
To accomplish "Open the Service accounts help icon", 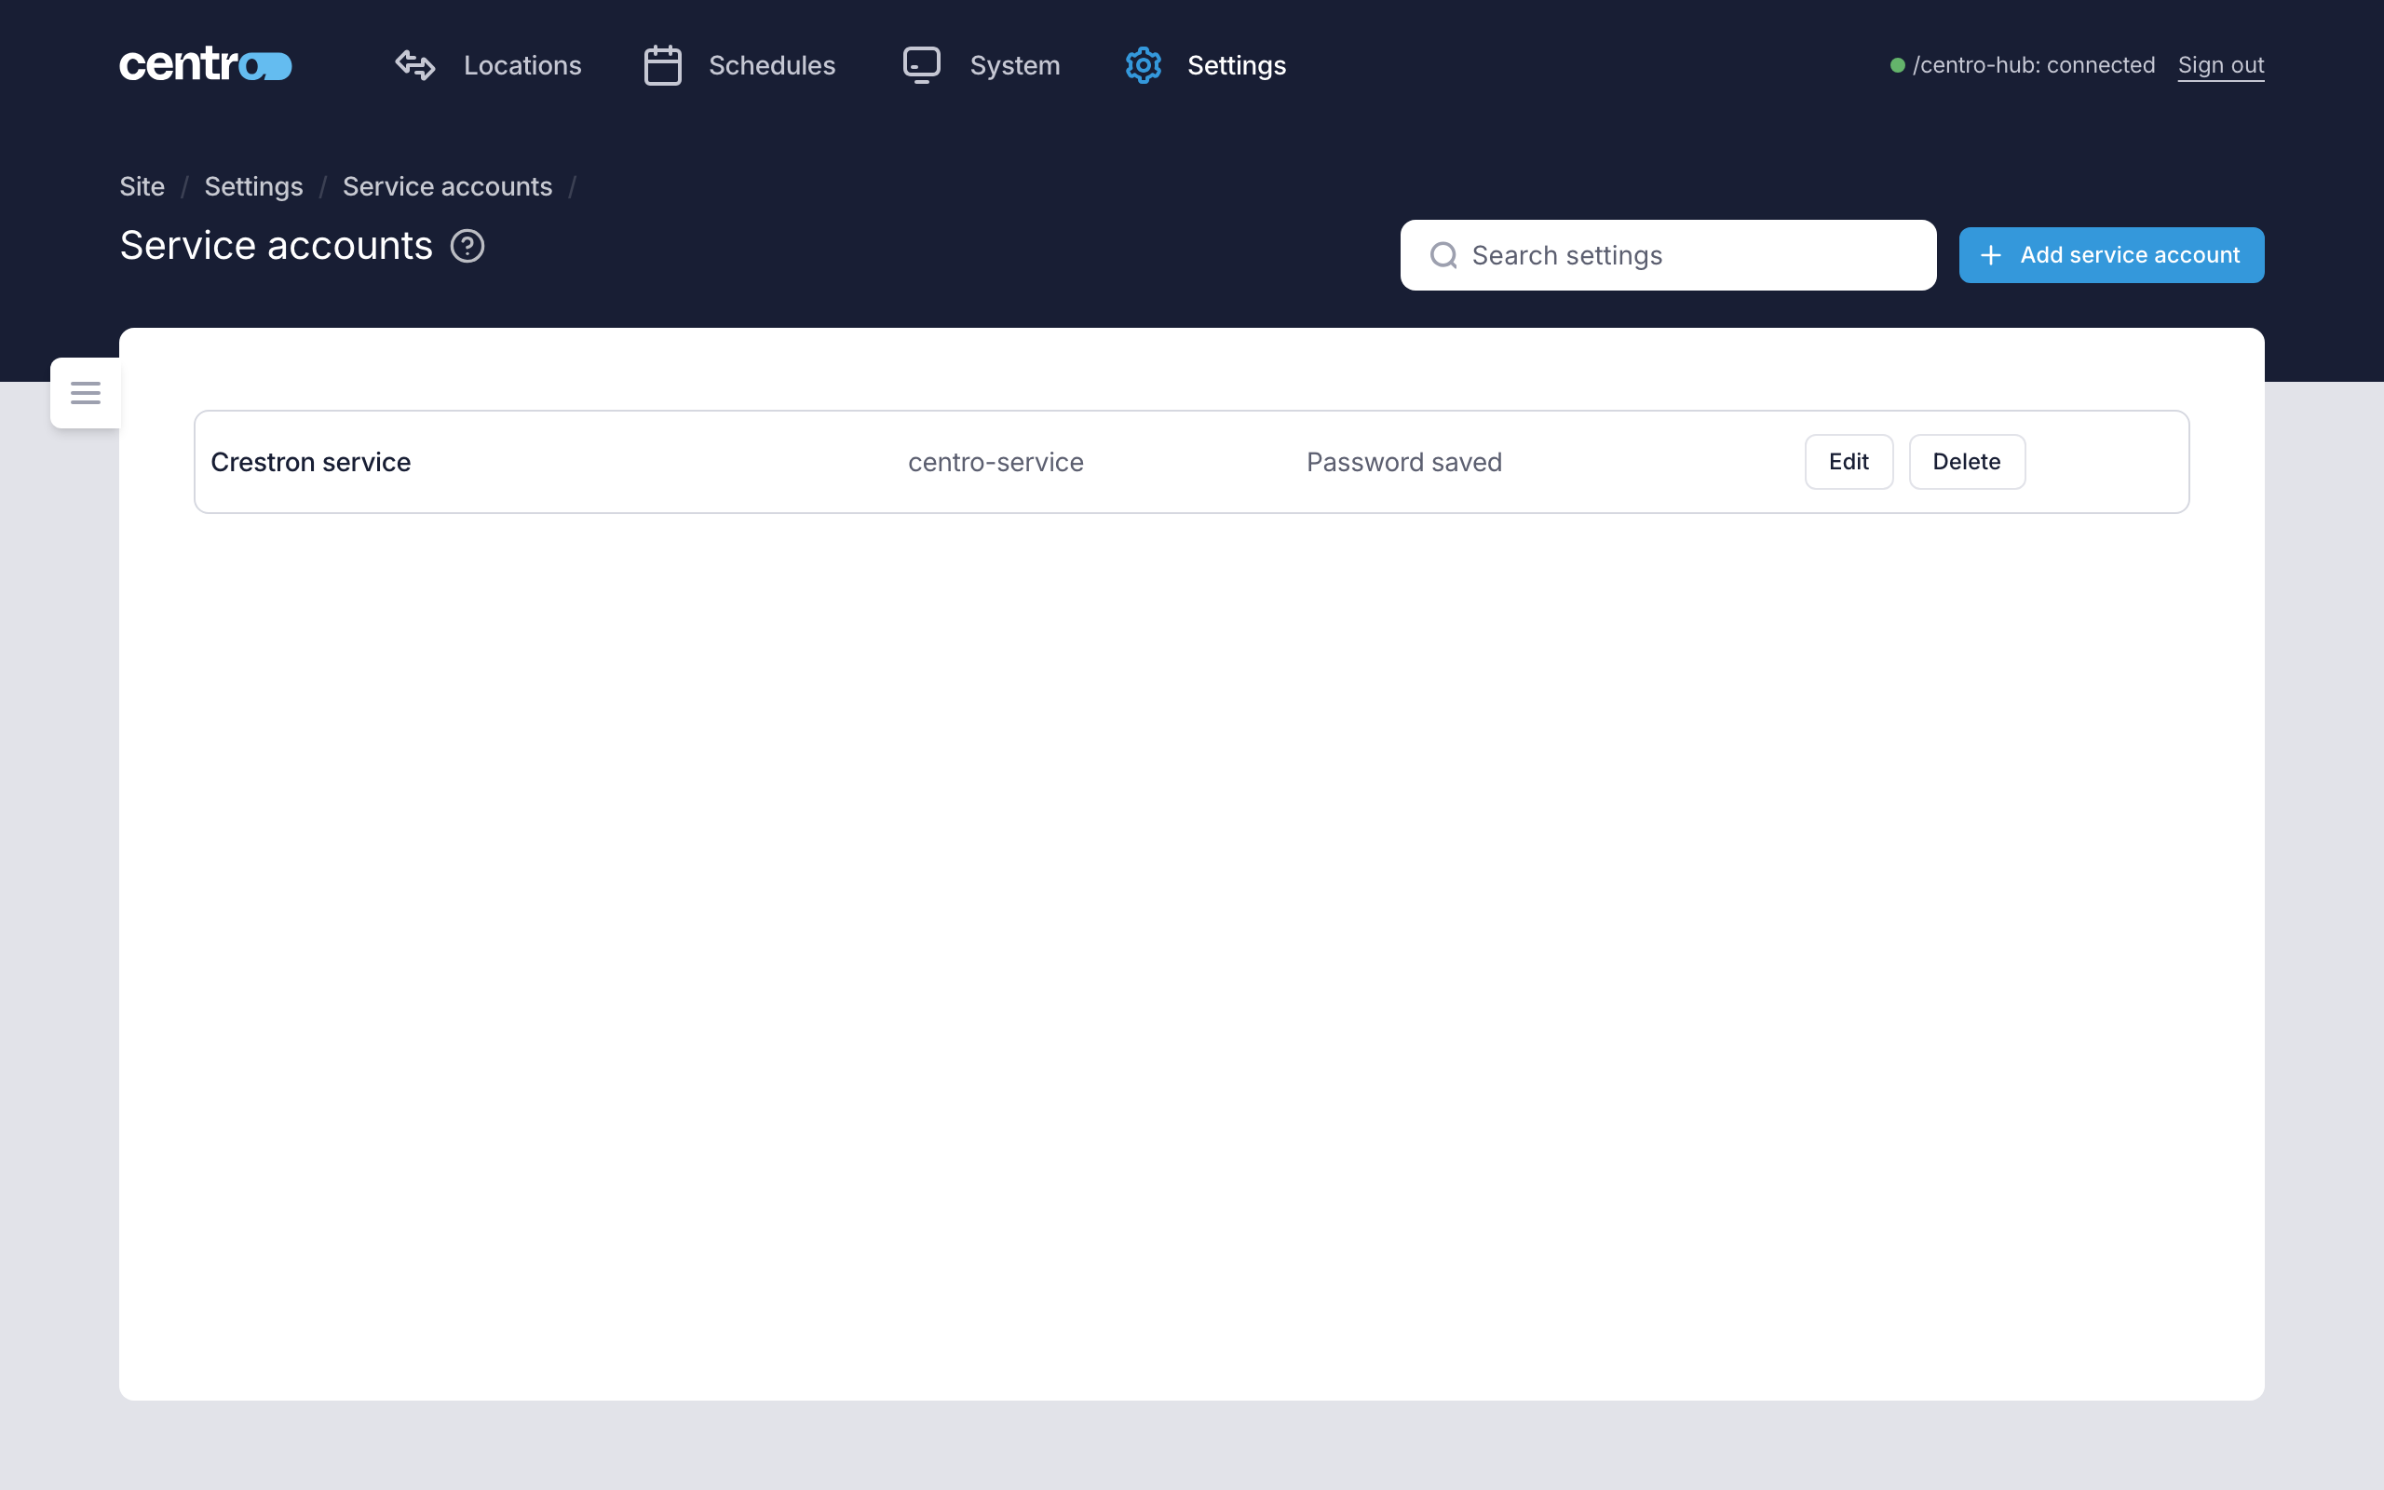I will pos(467,247).
